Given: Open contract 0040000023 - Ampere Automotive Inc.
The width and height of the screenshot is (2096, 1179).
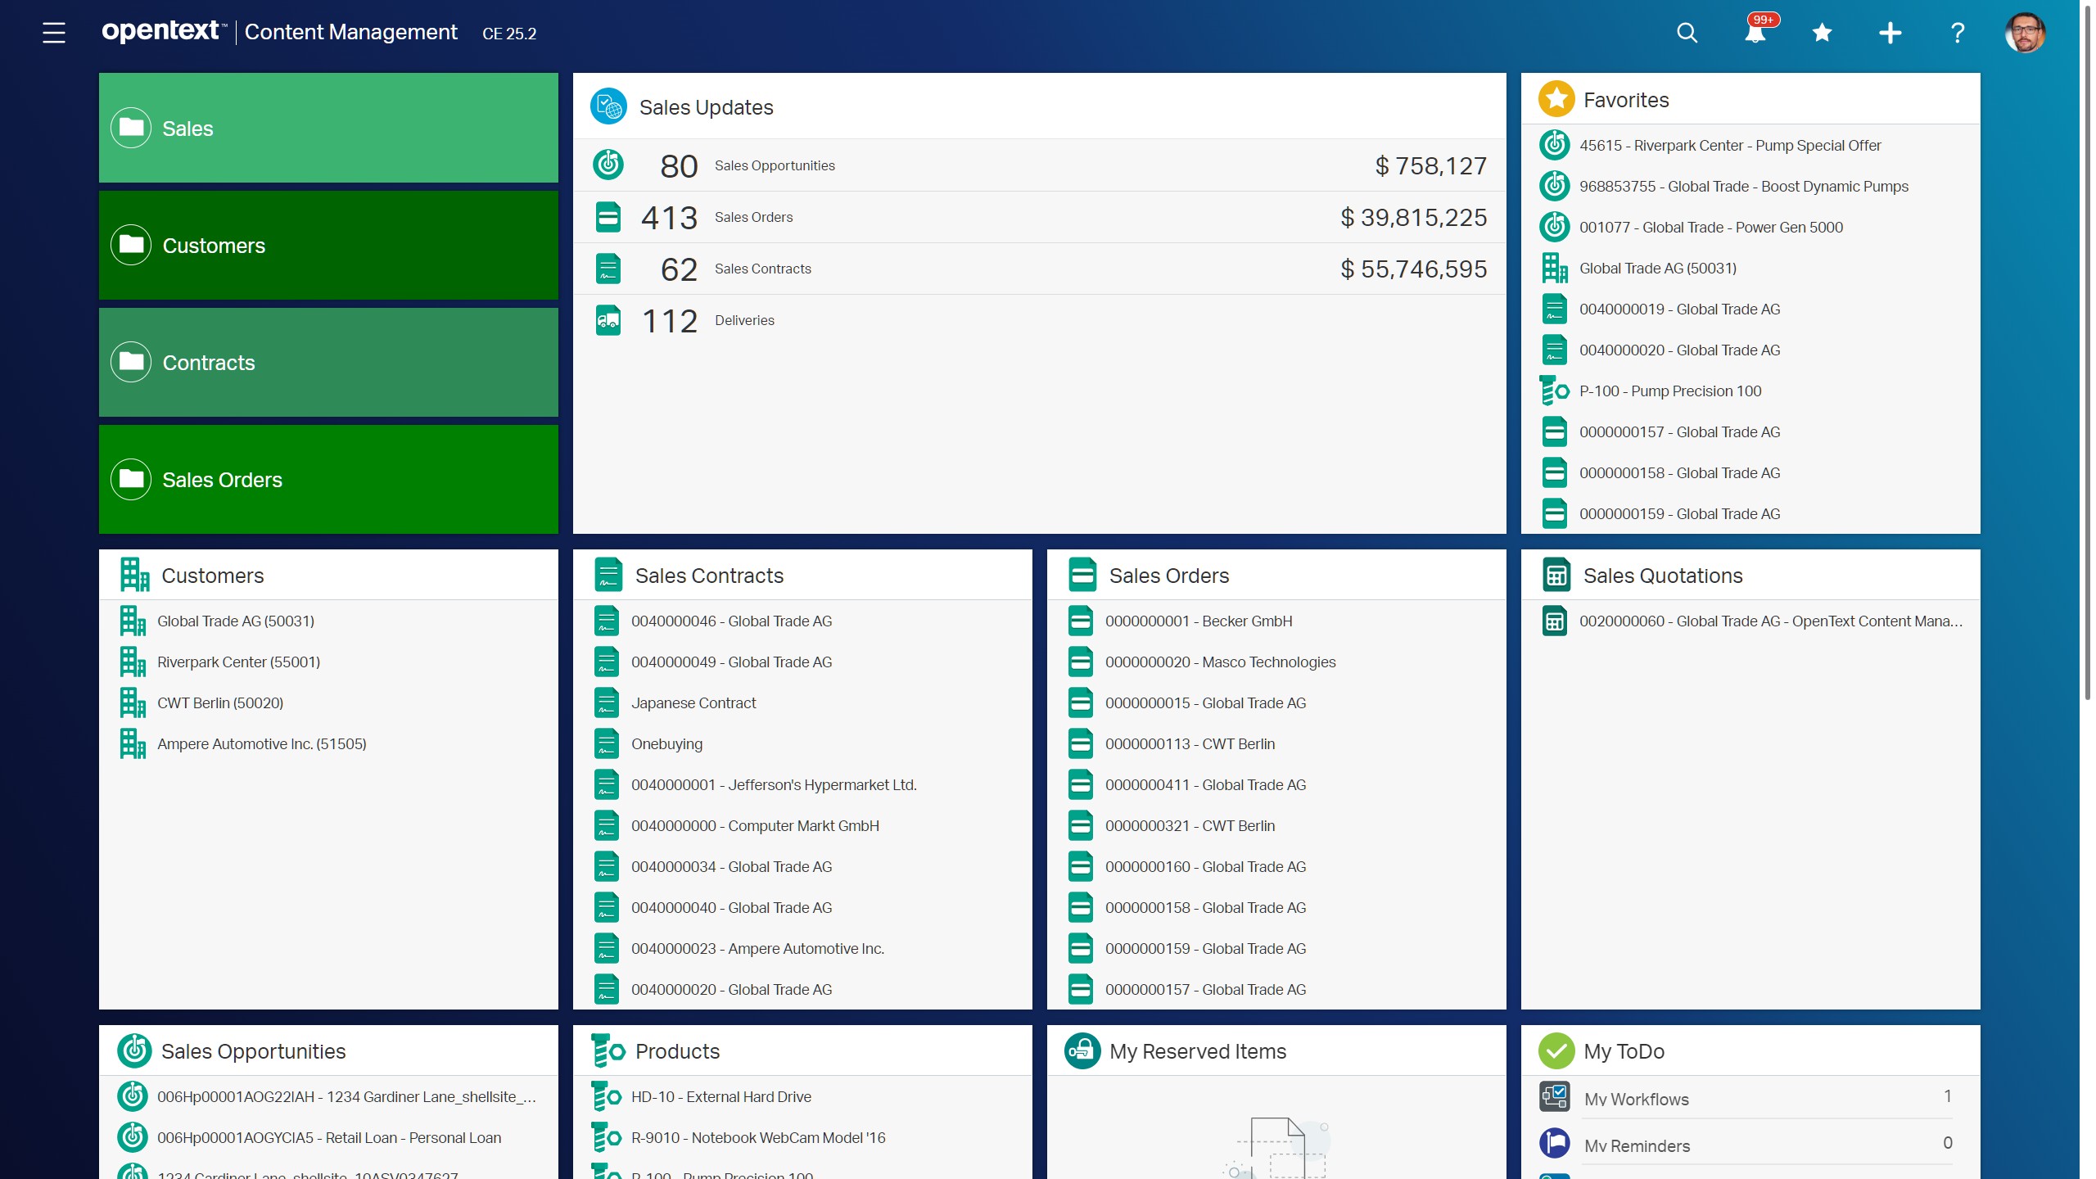Looking at the screenshot, I should click(x=802, y=948).
